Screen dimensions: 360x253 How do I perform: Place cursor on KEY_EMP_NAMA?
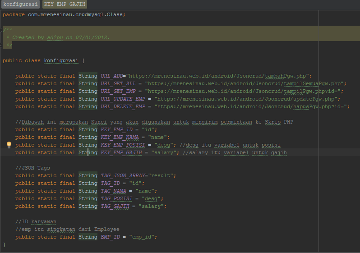tap(120, 137)
